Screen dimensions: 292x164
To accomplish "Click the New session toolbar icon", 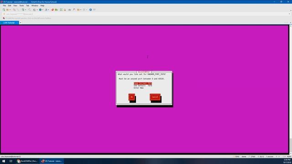I will click(4, 10).
